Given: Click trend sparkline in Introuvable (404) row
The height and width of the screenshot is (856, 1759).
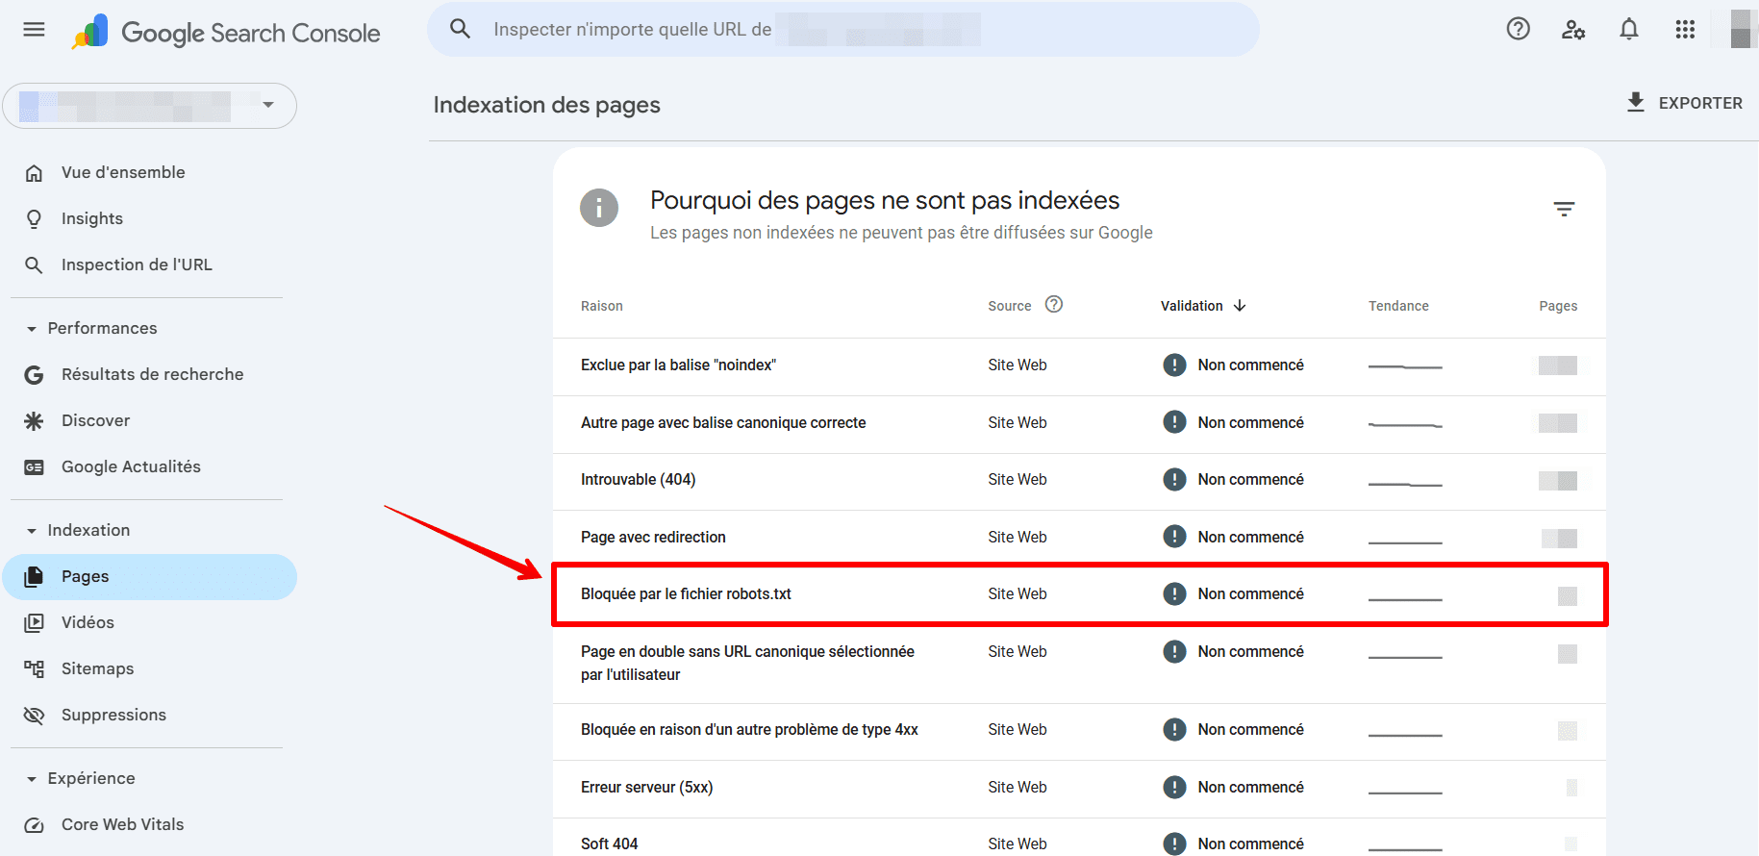Looking at the screenshot, I should tap(1405, 484).
